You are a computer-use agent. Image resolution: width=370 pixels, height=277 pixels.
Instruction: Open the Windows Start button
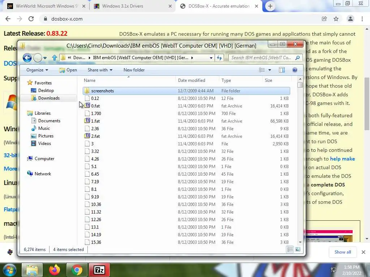(9, 270)
